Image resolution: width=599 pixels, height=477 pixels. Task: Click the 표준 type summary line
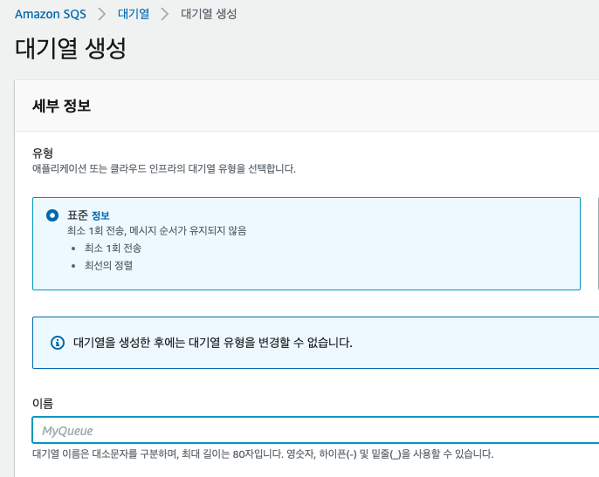pos(156,231)
